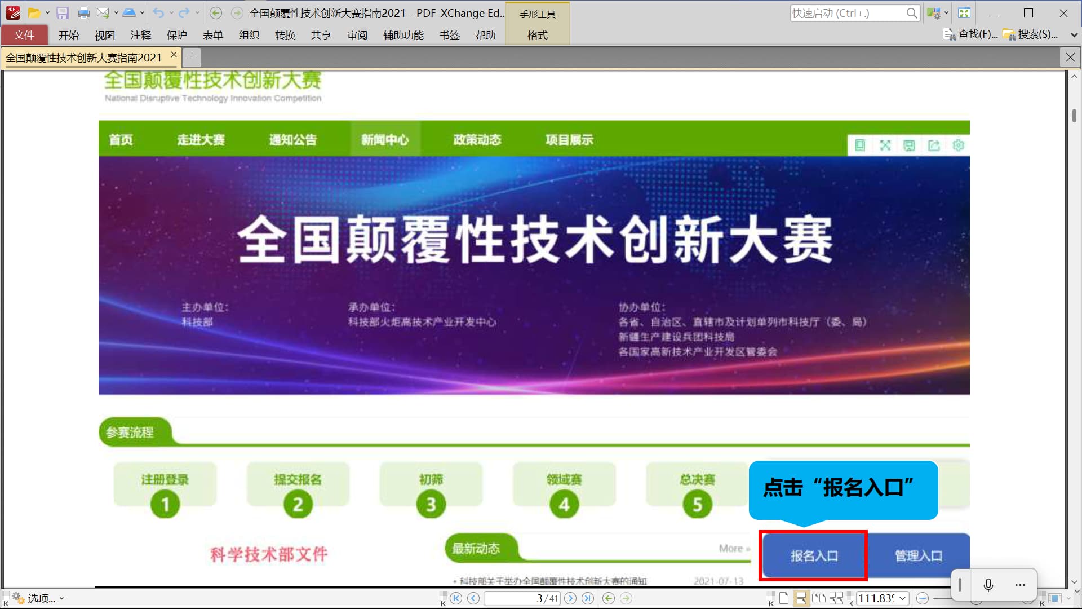Open the 文件 file menu

pos(24,35)
